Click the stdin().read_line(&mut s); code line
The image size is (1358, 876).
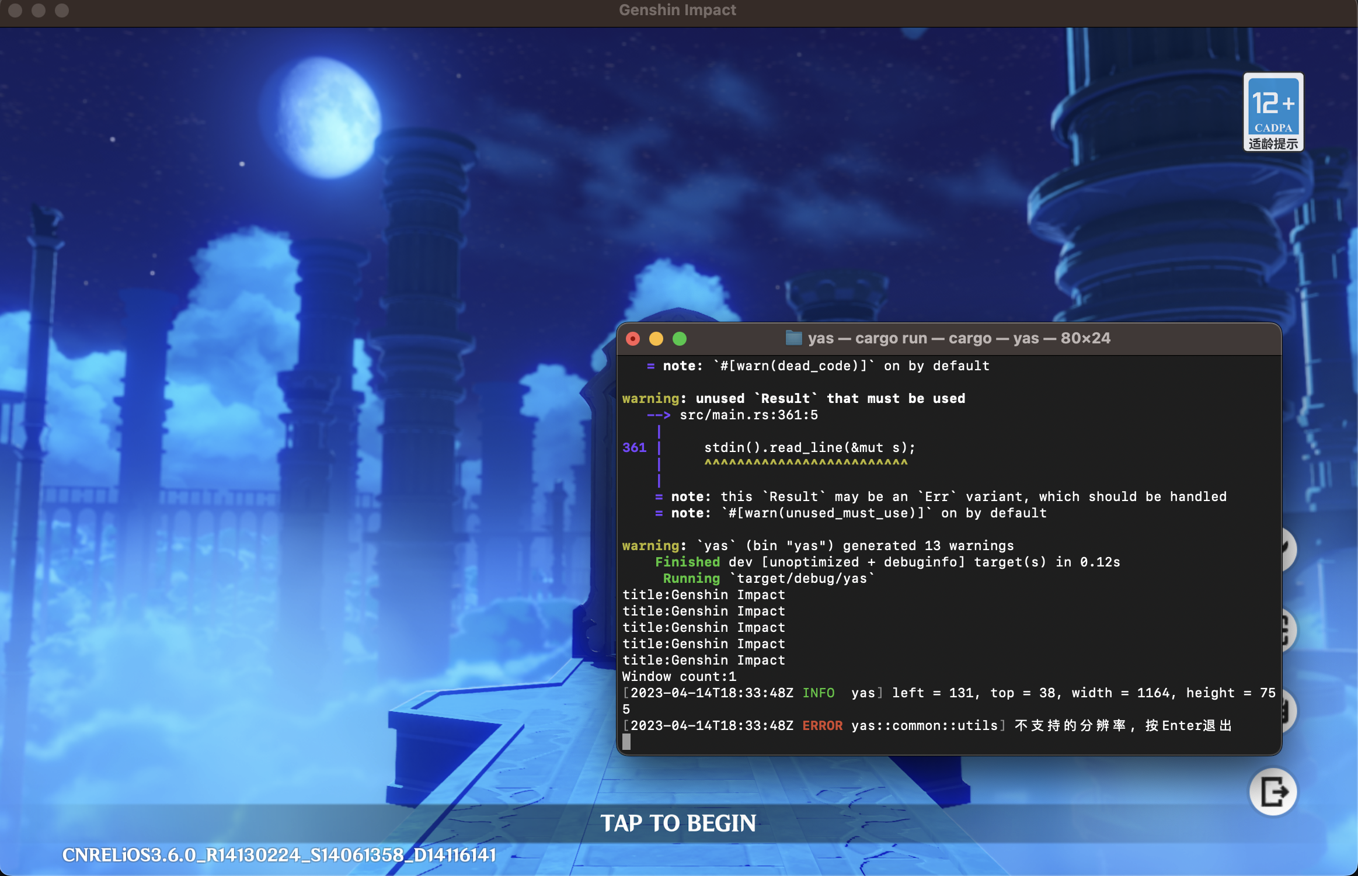point(810,447)
